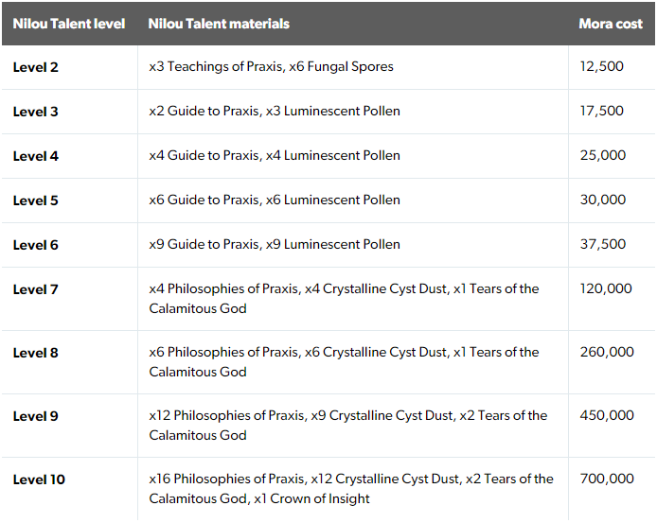Click the 450,000 Mora cost value
The width and height of the screenshot is (657, 523).
(607, 415)
